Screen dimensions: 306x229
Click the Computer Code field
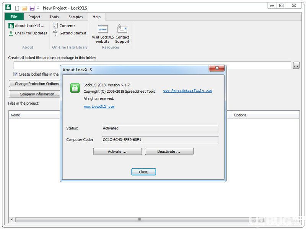160,140
